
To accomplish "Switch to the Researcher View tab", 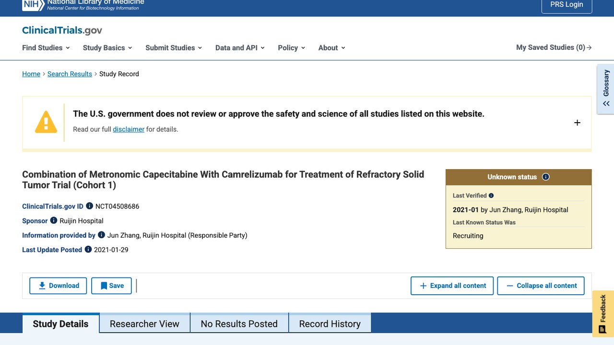I will pos(144,323).
